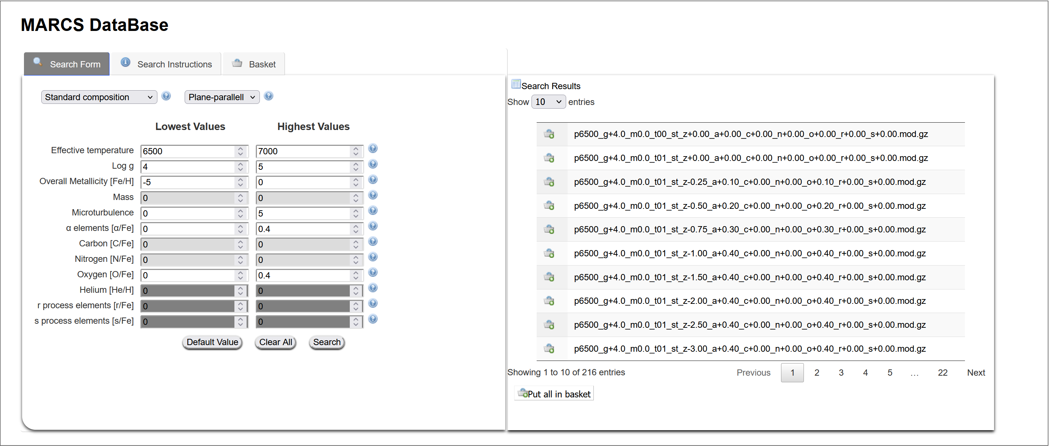This screenshot has width=1049, height=446.
Task: Open help icon for Mass row
Action: click(373, 195)
